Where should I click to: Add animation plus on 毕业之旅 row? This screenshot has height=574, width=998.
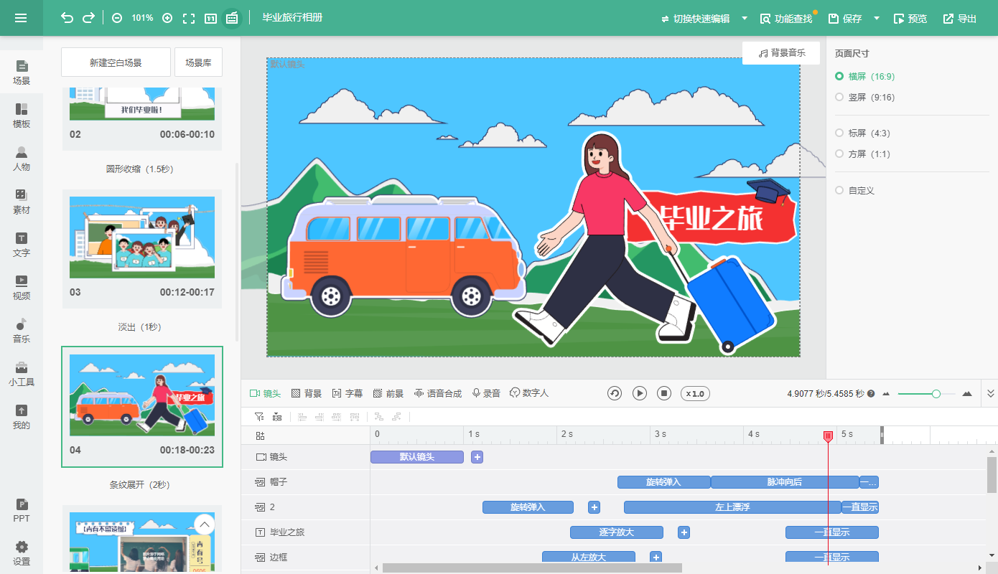(684, 532)
